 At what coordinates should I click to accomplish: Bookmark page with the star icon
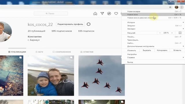click(x=170, y=7)
